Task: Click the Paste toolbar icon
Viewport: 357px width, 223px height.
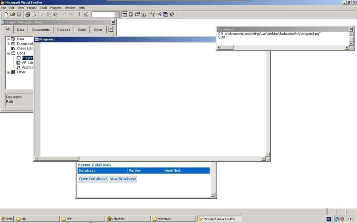Action: coord(56,15)
